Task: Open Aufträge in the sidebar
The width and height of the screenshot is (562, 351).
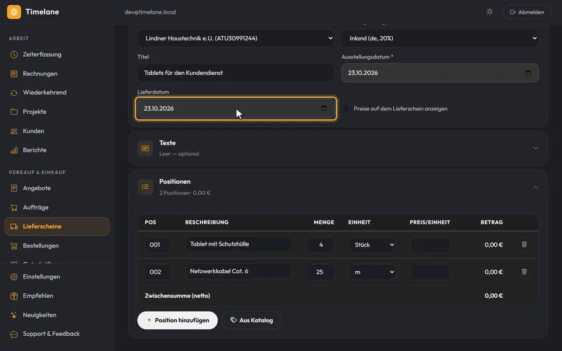Action: coord(57,207)
